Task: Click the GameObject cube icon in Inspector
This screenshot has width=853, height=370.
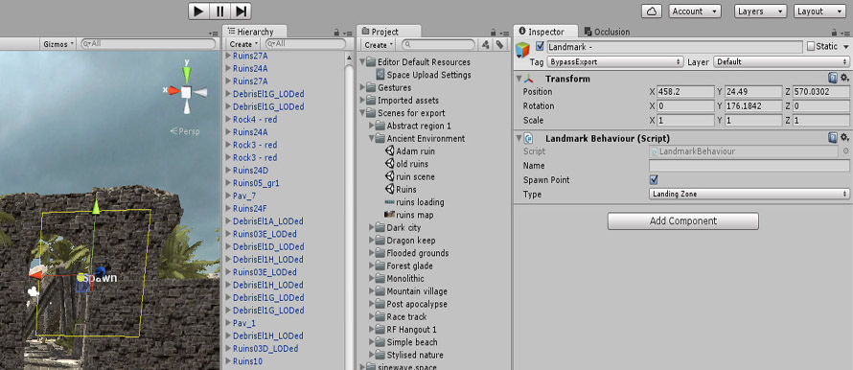Action: coord(522,50)
